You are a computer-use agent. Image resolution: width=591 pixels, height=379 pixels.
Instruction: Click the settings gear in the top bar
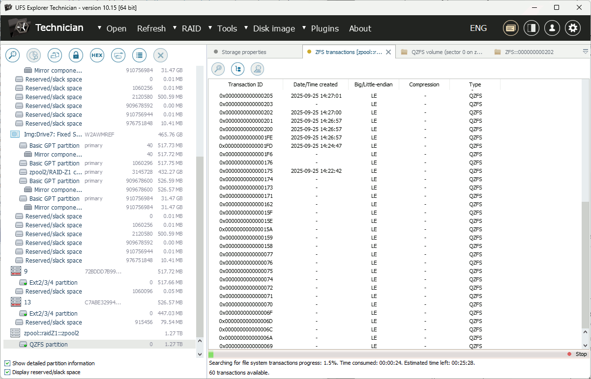[x=572, y=28]
